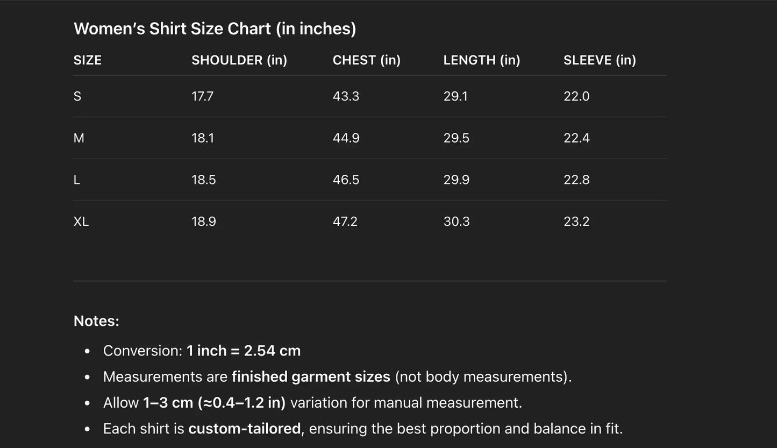Click the 1–3 cm variation note text
This screenshot has height=448, width=777.
(214, 403)
